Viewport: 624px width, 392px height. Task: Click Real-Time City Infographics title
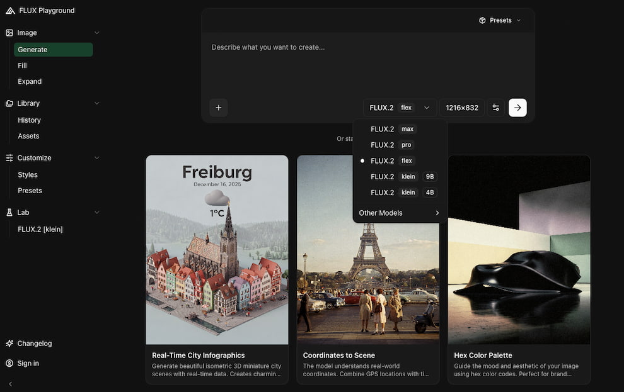[x=198, y=356]
